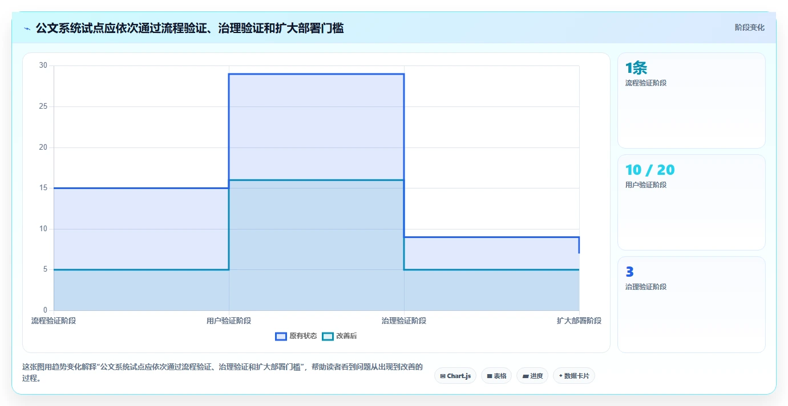Viewport: 788px width, 406px height.
Task: Toggle the 原有状态 legend item
Action: pos(296,336)
